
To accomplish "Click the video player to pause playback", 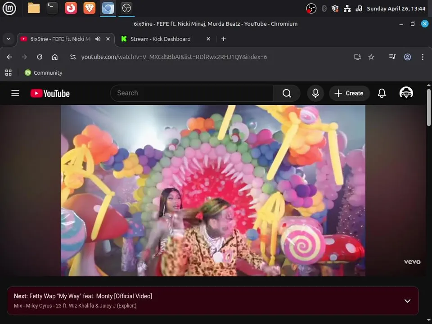I will (213, 190).
